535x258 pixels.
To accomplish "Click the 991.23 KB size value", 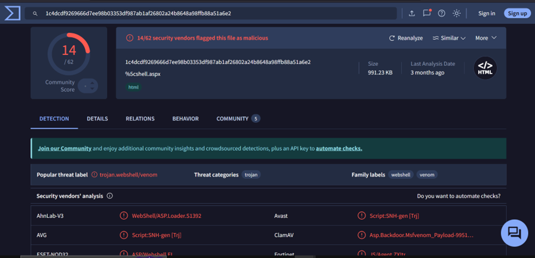I will coord(380,73).
